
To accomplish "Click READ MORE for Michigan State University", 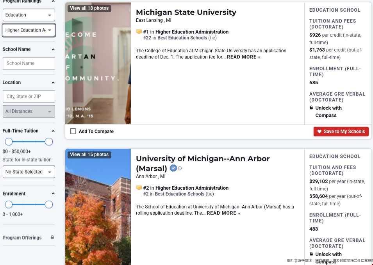I will tap(244, 57).
